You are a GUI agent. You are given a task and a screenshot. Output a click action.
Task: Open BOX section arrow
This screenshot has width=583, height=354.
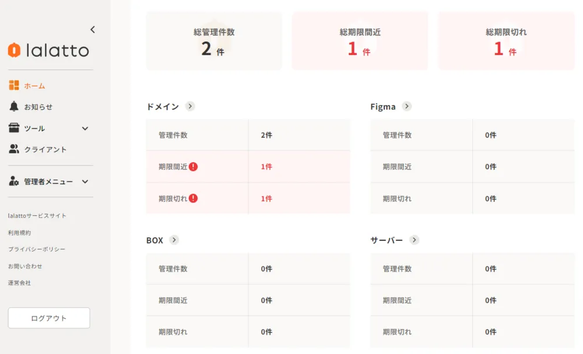point(174,240)
